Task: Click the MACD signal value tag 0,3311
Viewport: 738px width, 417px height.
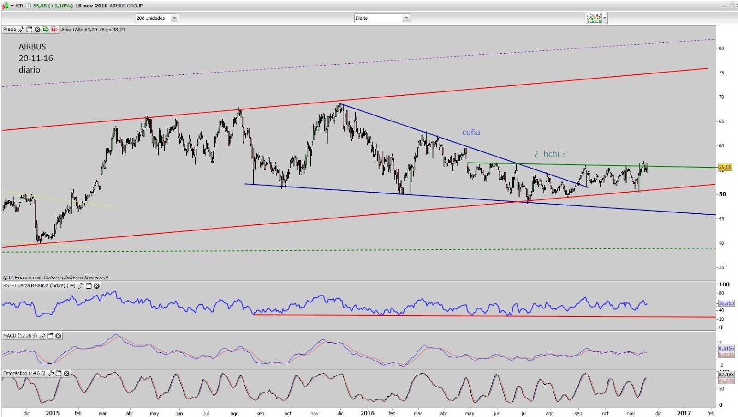Action: pos(726,355)
